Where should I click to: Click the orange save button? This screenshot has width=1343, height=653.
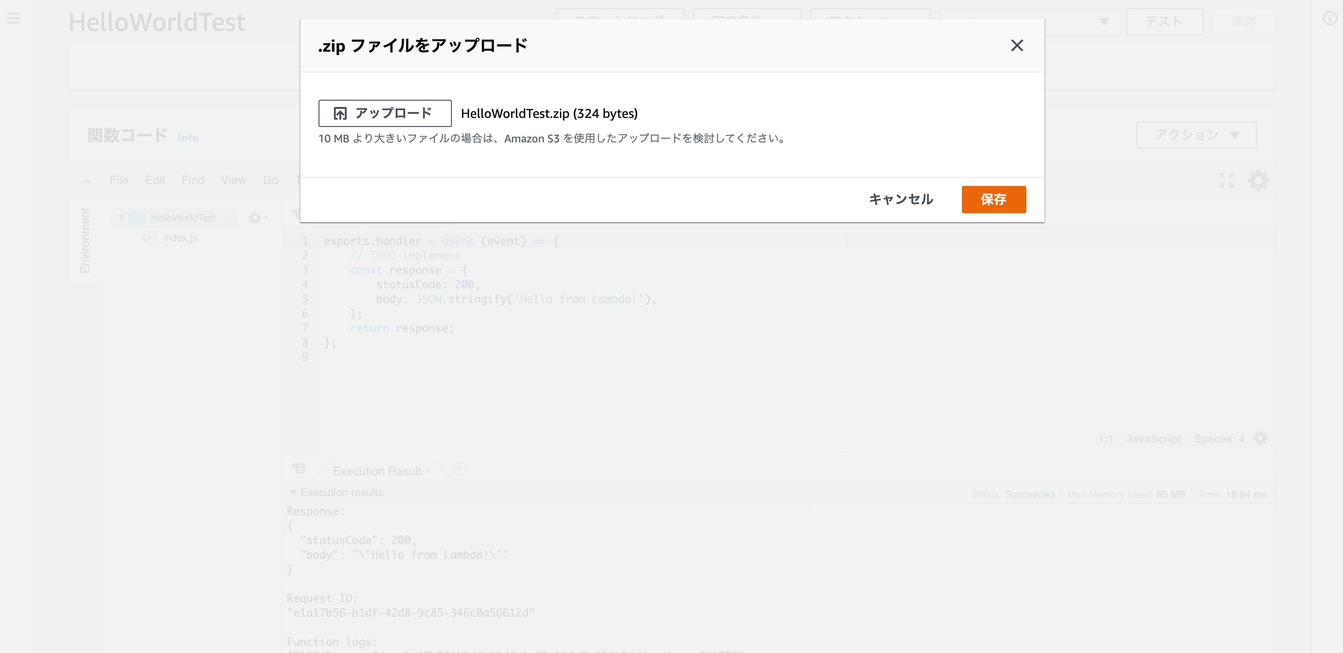(993, 199)
